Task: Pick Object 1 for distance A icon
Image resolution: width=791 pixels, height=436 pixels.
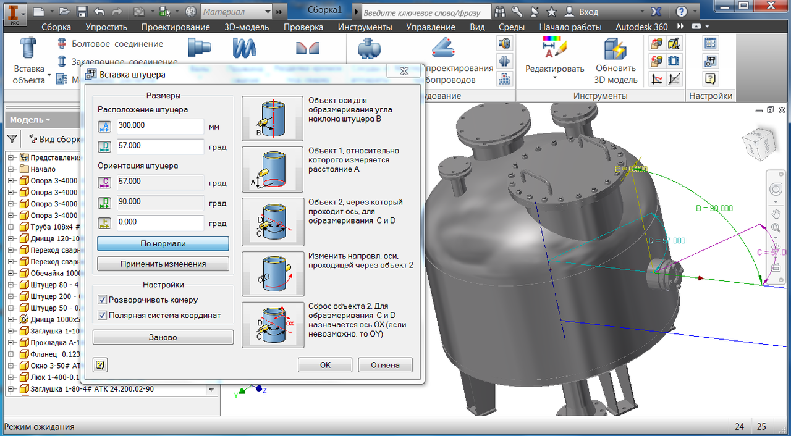Action: tap(273, 169)
